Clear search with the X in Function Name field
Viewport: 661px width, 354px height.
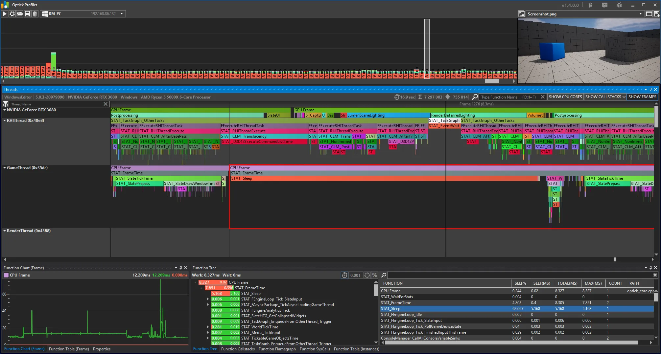tap(543, 97)
